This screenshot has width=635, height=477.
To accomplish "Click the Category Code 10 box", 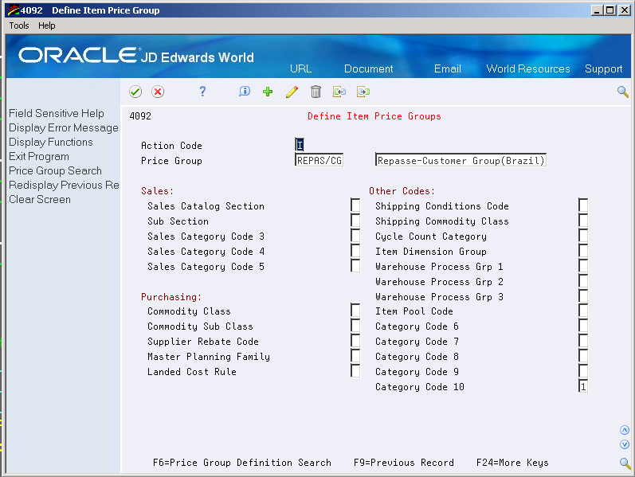I will [583, 386].
